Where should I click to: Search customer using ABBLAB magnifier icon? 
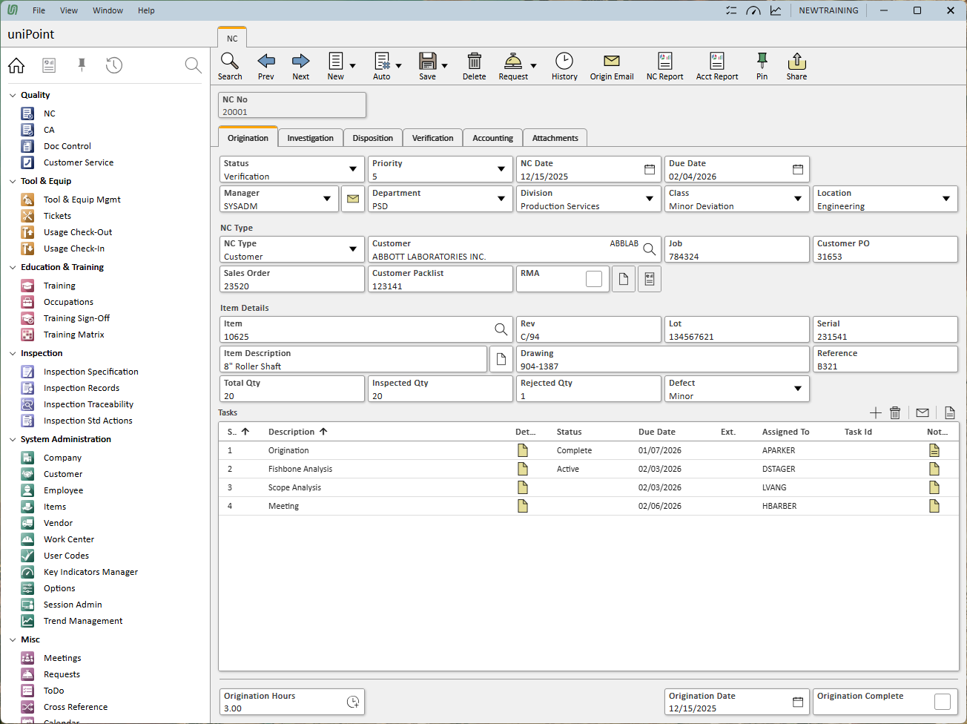(650, 249)
